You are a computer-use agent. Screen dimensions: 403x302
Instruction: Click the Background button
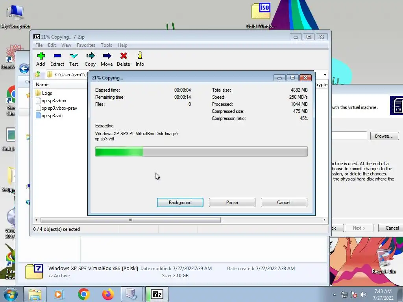(x=180, y=203)
